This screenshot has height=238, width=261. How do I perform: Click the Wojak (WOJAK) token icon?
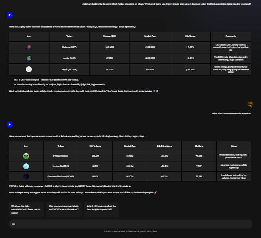pyautogui.click(x=29, y=70)
